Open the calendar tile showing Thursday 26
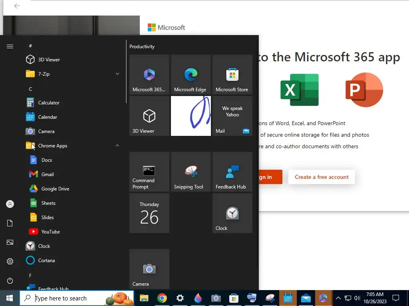The image size is (409, 306). 149,213
